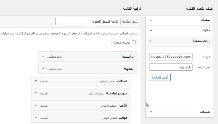Click the تركيبة القائمة heading
The width and height of the screenshot is (218, 124).
click(x=132, y=9)
